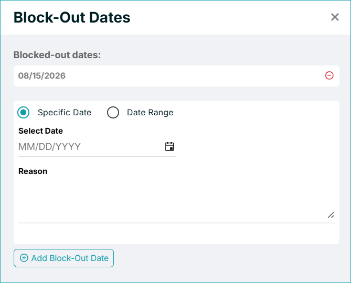The width and height of the screenshot is (351, 283).
Task: Click the "Reason" field label
Action: pyautogui.click(x=33, y=171)
